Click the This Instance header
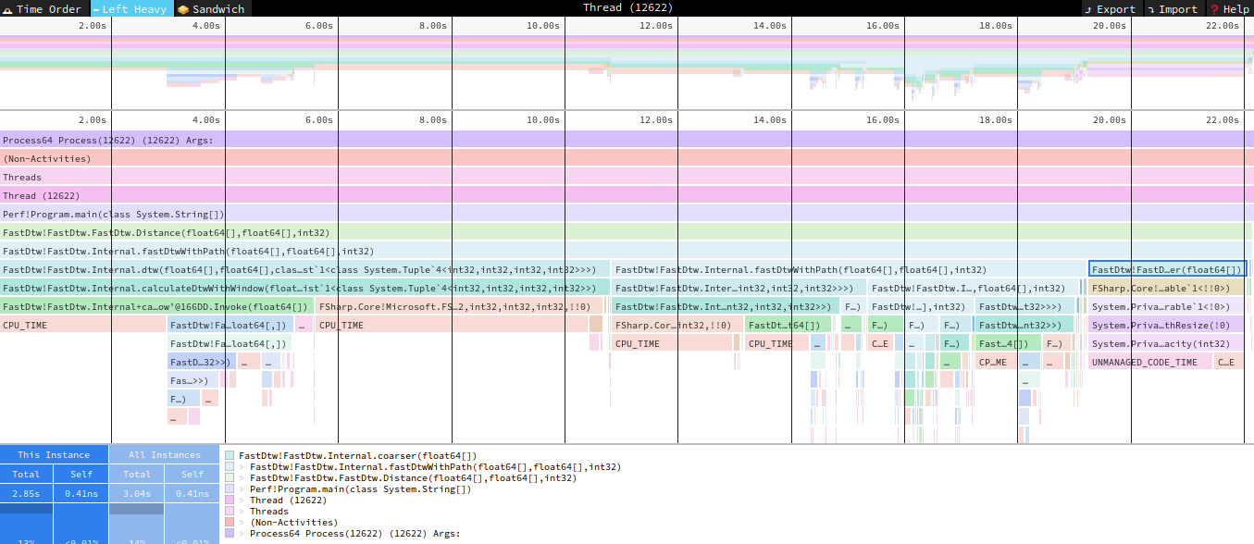This screenshot has height=544, width=1254. click(x=54, y=454)
